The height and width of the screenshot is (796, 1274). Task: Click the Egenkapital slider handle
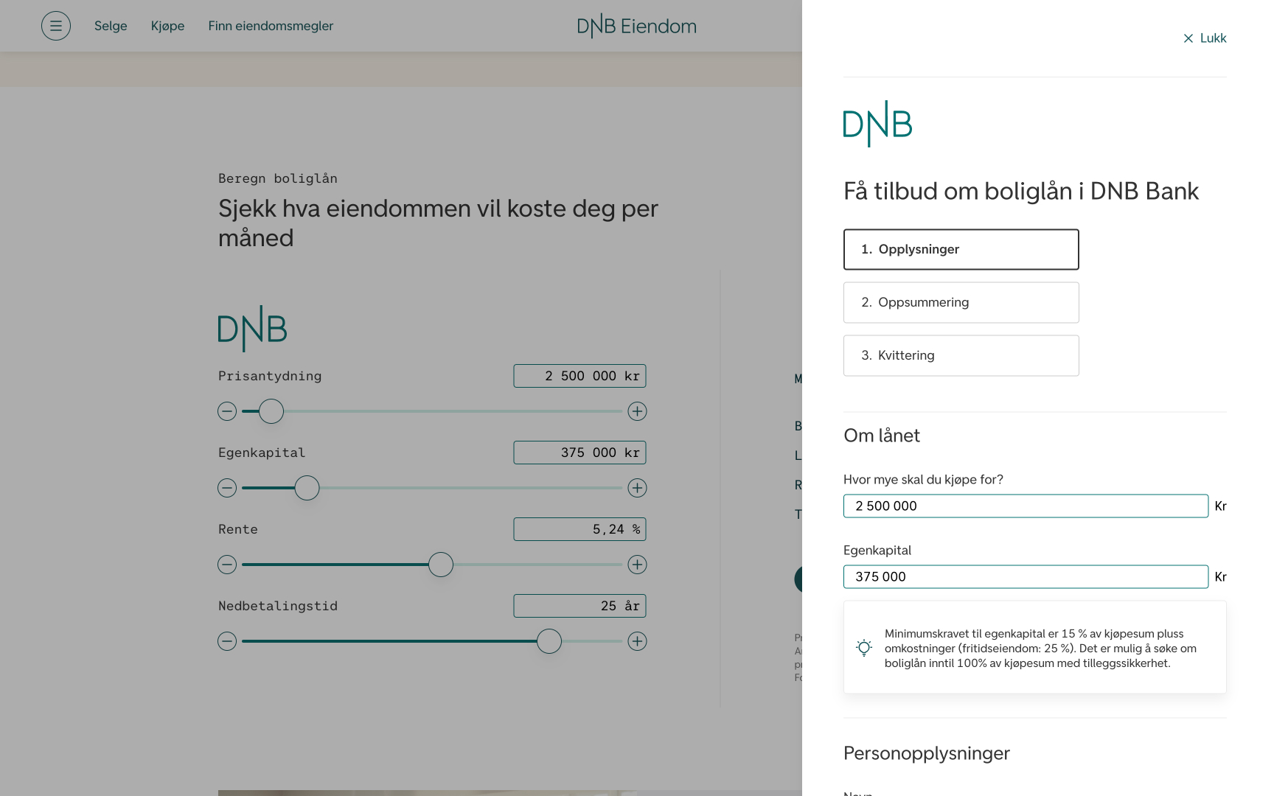[307, 488]
